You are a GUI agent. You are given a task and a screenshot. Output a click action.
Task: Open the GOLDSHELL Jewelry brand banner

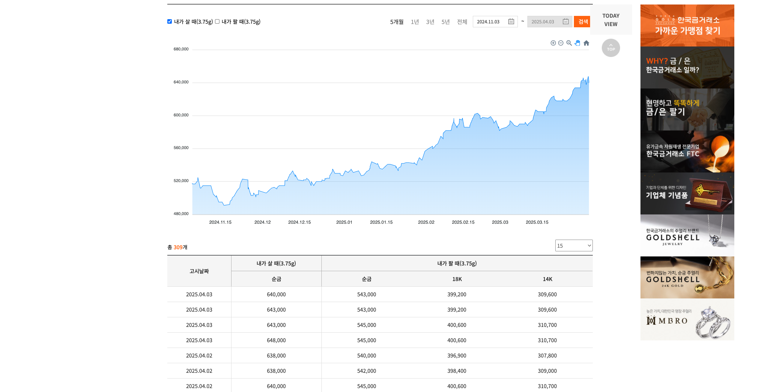point(687,235)
